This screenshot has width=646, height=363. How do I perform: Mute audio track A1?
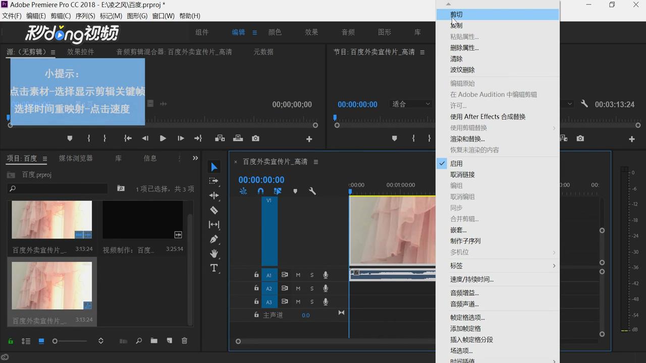pos(298,275)
